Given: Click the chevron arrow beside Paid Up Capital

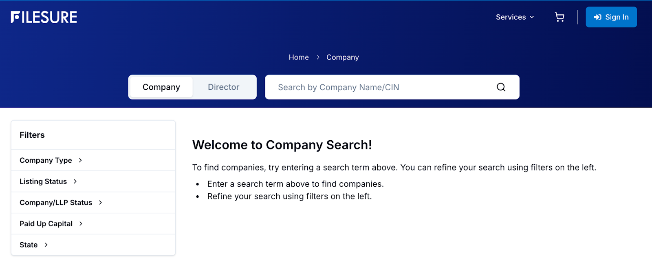Looking at the screenshot, I should tap(81, 223).
